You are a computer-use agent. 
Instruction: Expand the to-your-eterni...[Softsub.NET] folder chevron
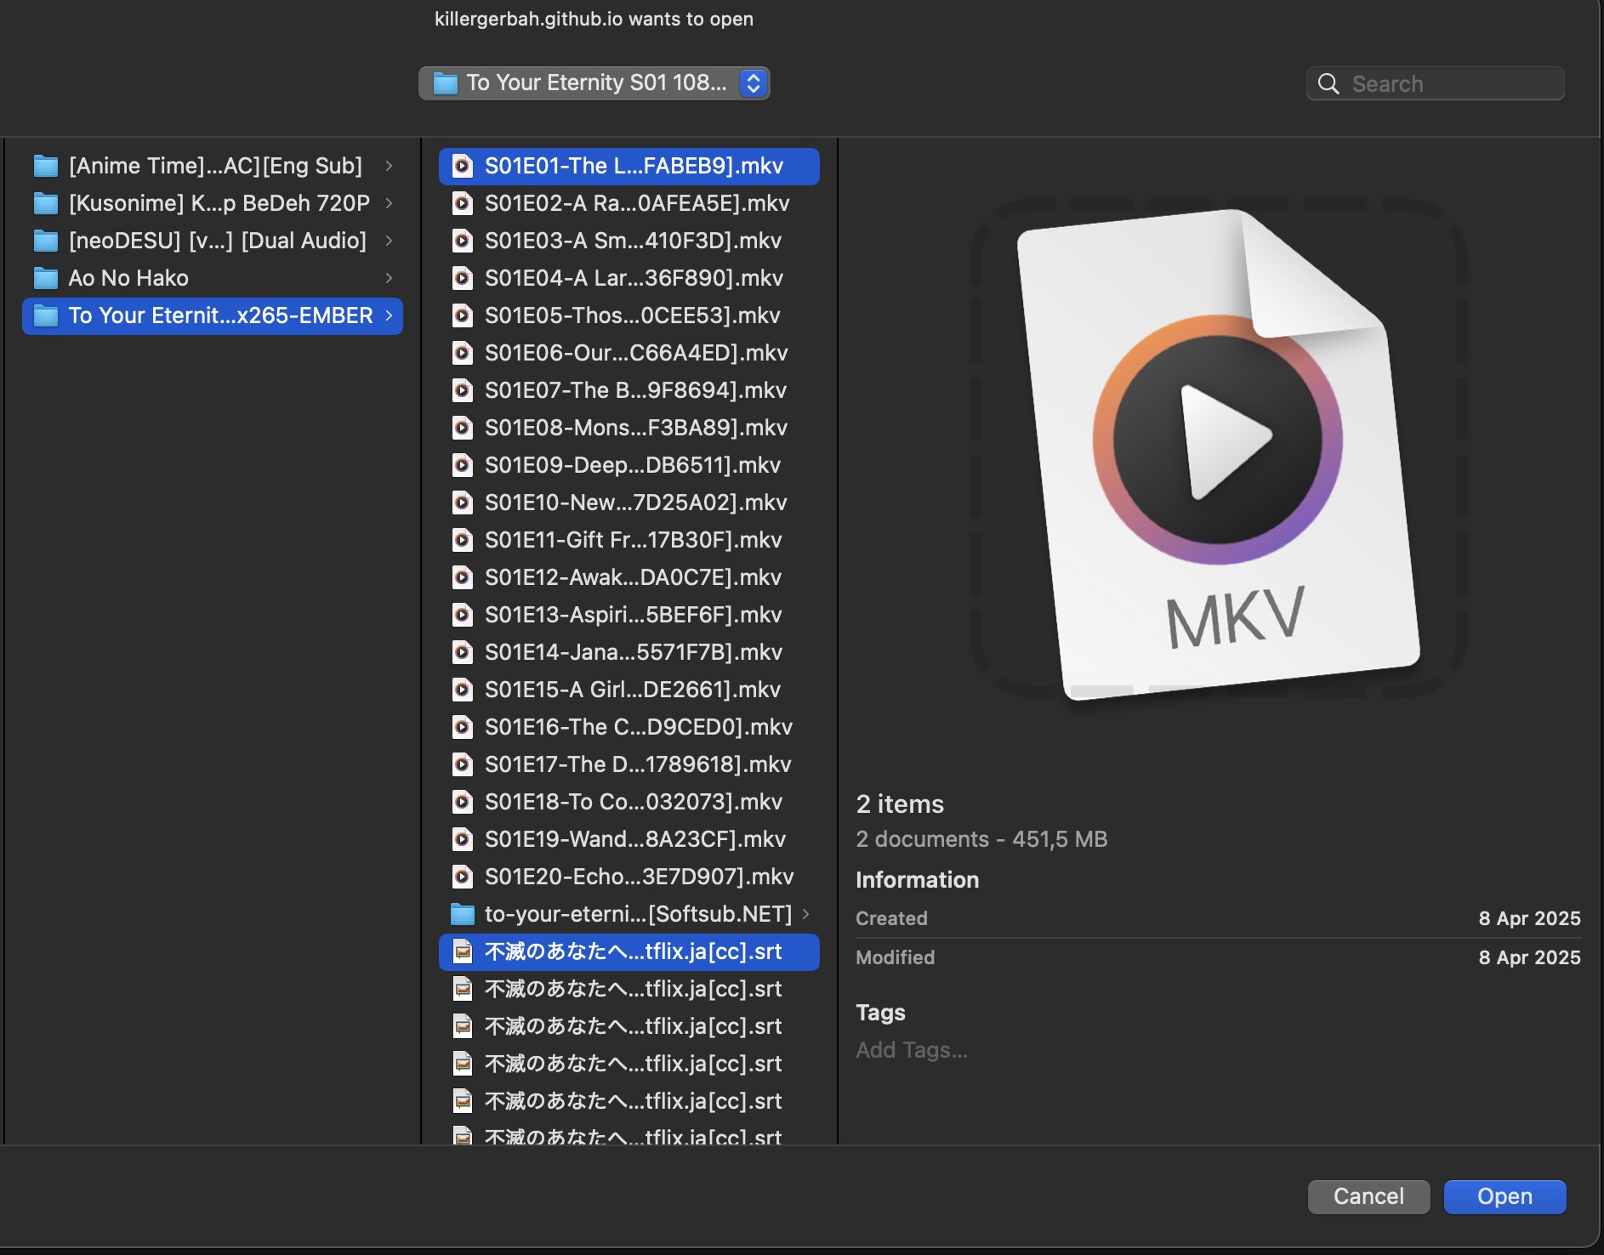pyautogui.click(x=805, y=914)
